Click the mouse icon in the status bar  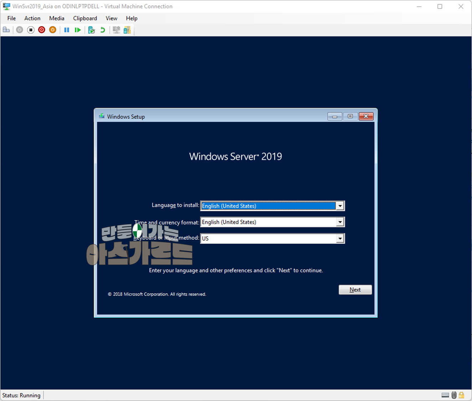(454, 395)
